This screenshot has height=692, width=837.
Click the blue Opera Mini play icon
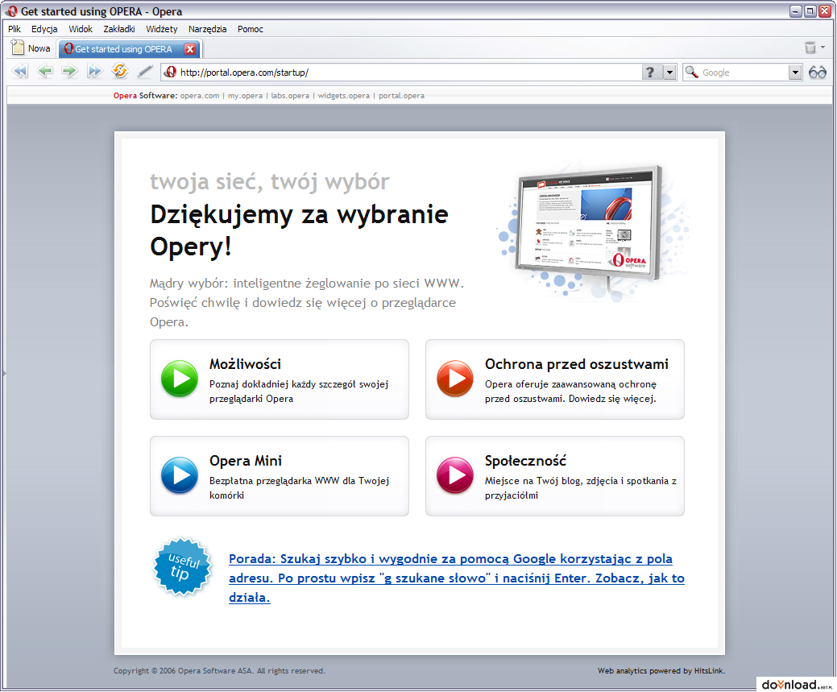[180, 475]
